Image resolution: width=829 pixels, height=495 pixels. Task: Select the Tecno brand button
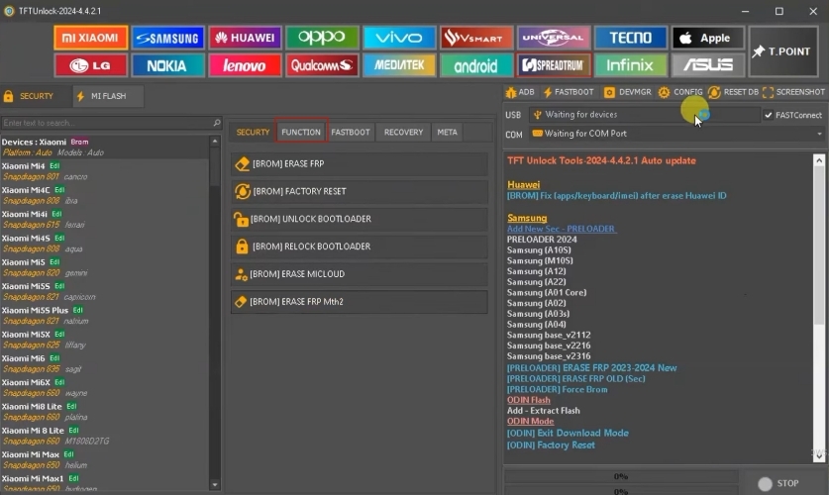(630, 38)
